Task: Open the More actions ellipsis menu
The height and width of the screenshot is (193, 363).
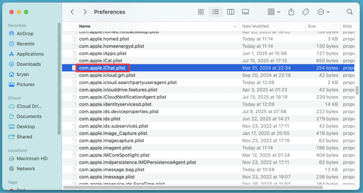Action: point(323,12)
